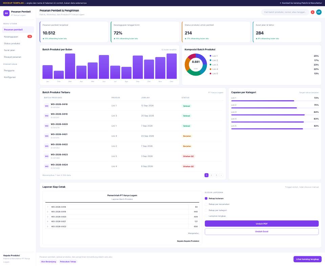Go to pagination page 2
The width and height of the screenshot is (325, 266).
tap(211, 175)
